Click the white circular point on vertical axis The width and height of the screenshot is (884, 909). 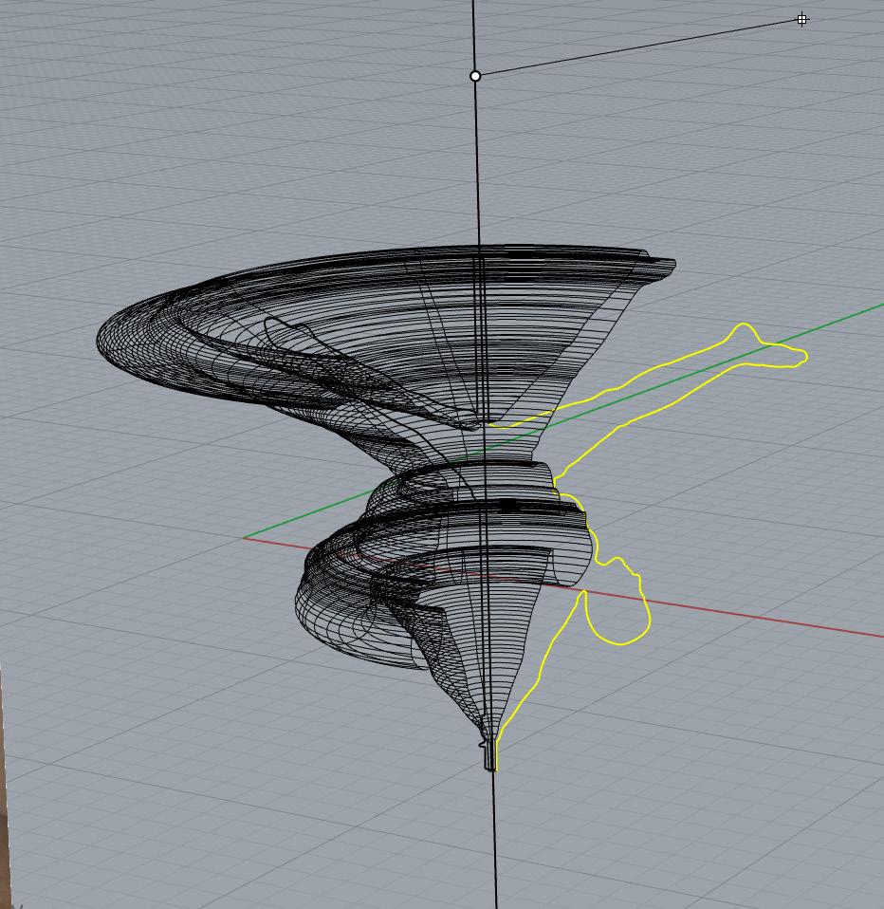475,76
